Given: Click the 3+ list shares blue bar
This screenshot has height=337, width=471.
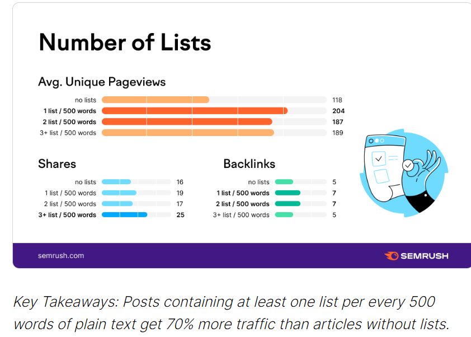Looking at the screenshot, I should pos(124,214).
